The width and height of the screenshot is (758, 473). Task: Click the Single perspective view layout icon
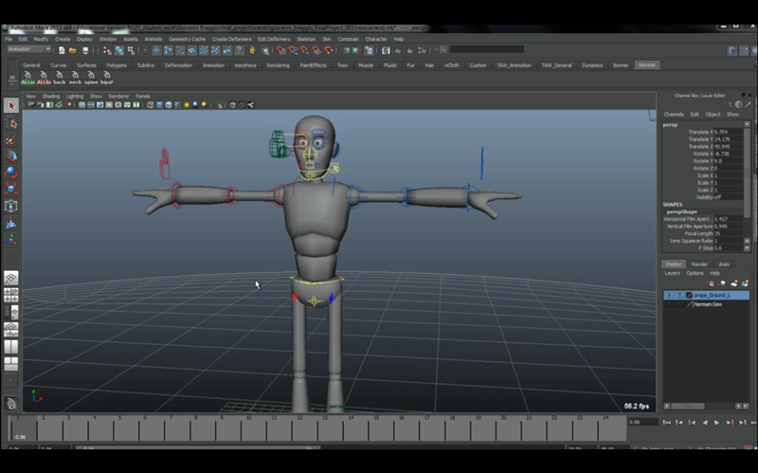tap(11, 278)
